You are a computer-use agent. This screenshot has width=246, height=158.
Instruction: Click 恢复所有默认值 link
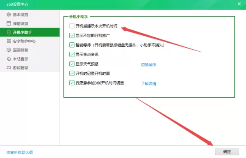coord(20,152)
